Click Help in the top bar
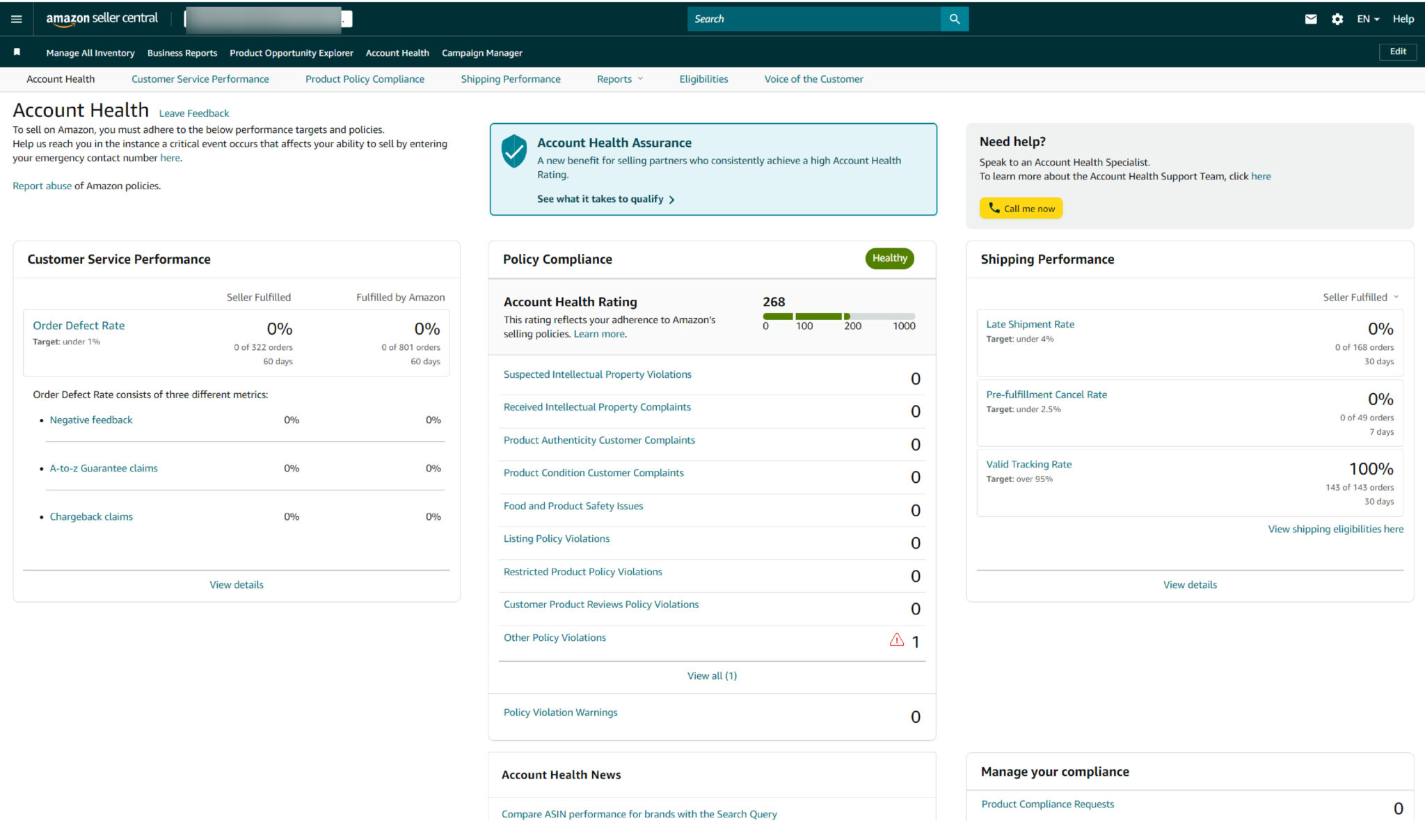The height and width of the screenshot is (821, 1425). 1403,19
